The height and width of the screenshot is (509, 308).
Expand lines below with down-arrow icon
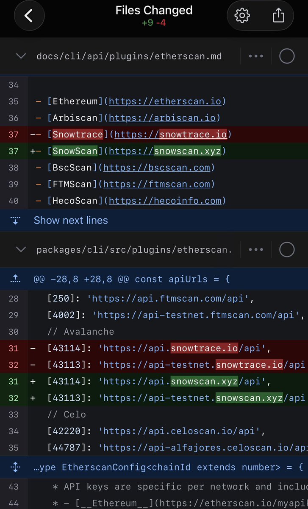[x=15, y=221]
